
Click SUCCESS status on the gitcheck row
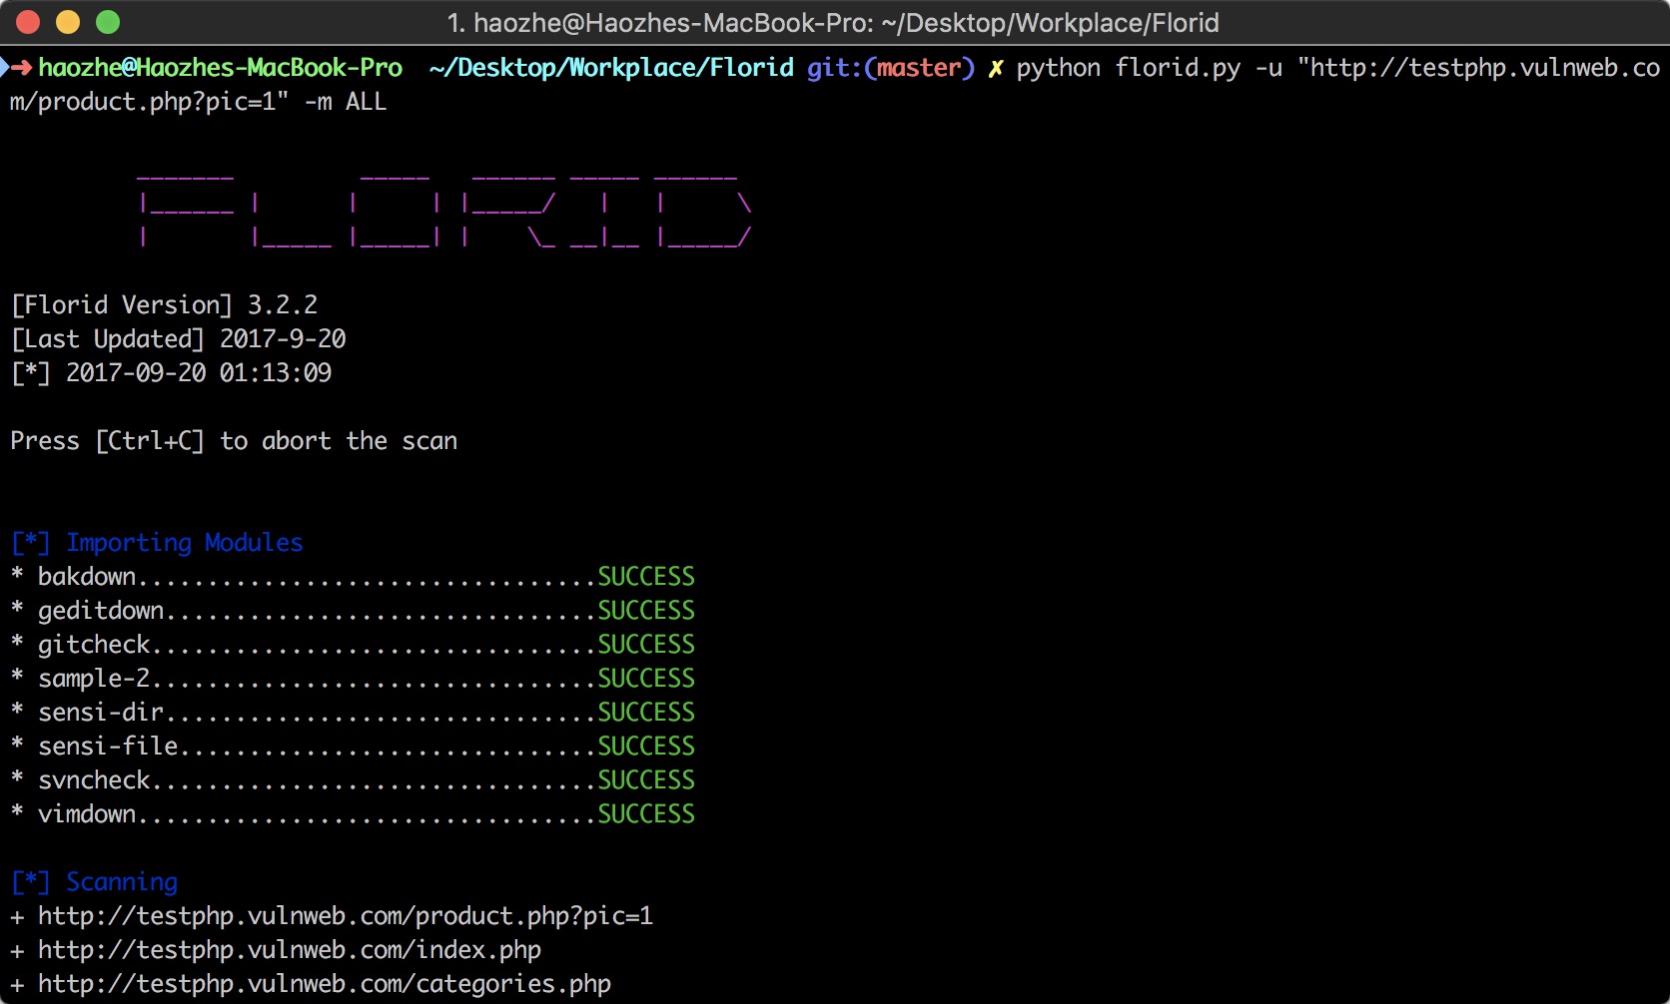646,645
